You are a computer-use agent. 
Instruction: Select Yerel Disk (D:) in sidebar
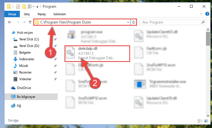[x=29, y=46]
